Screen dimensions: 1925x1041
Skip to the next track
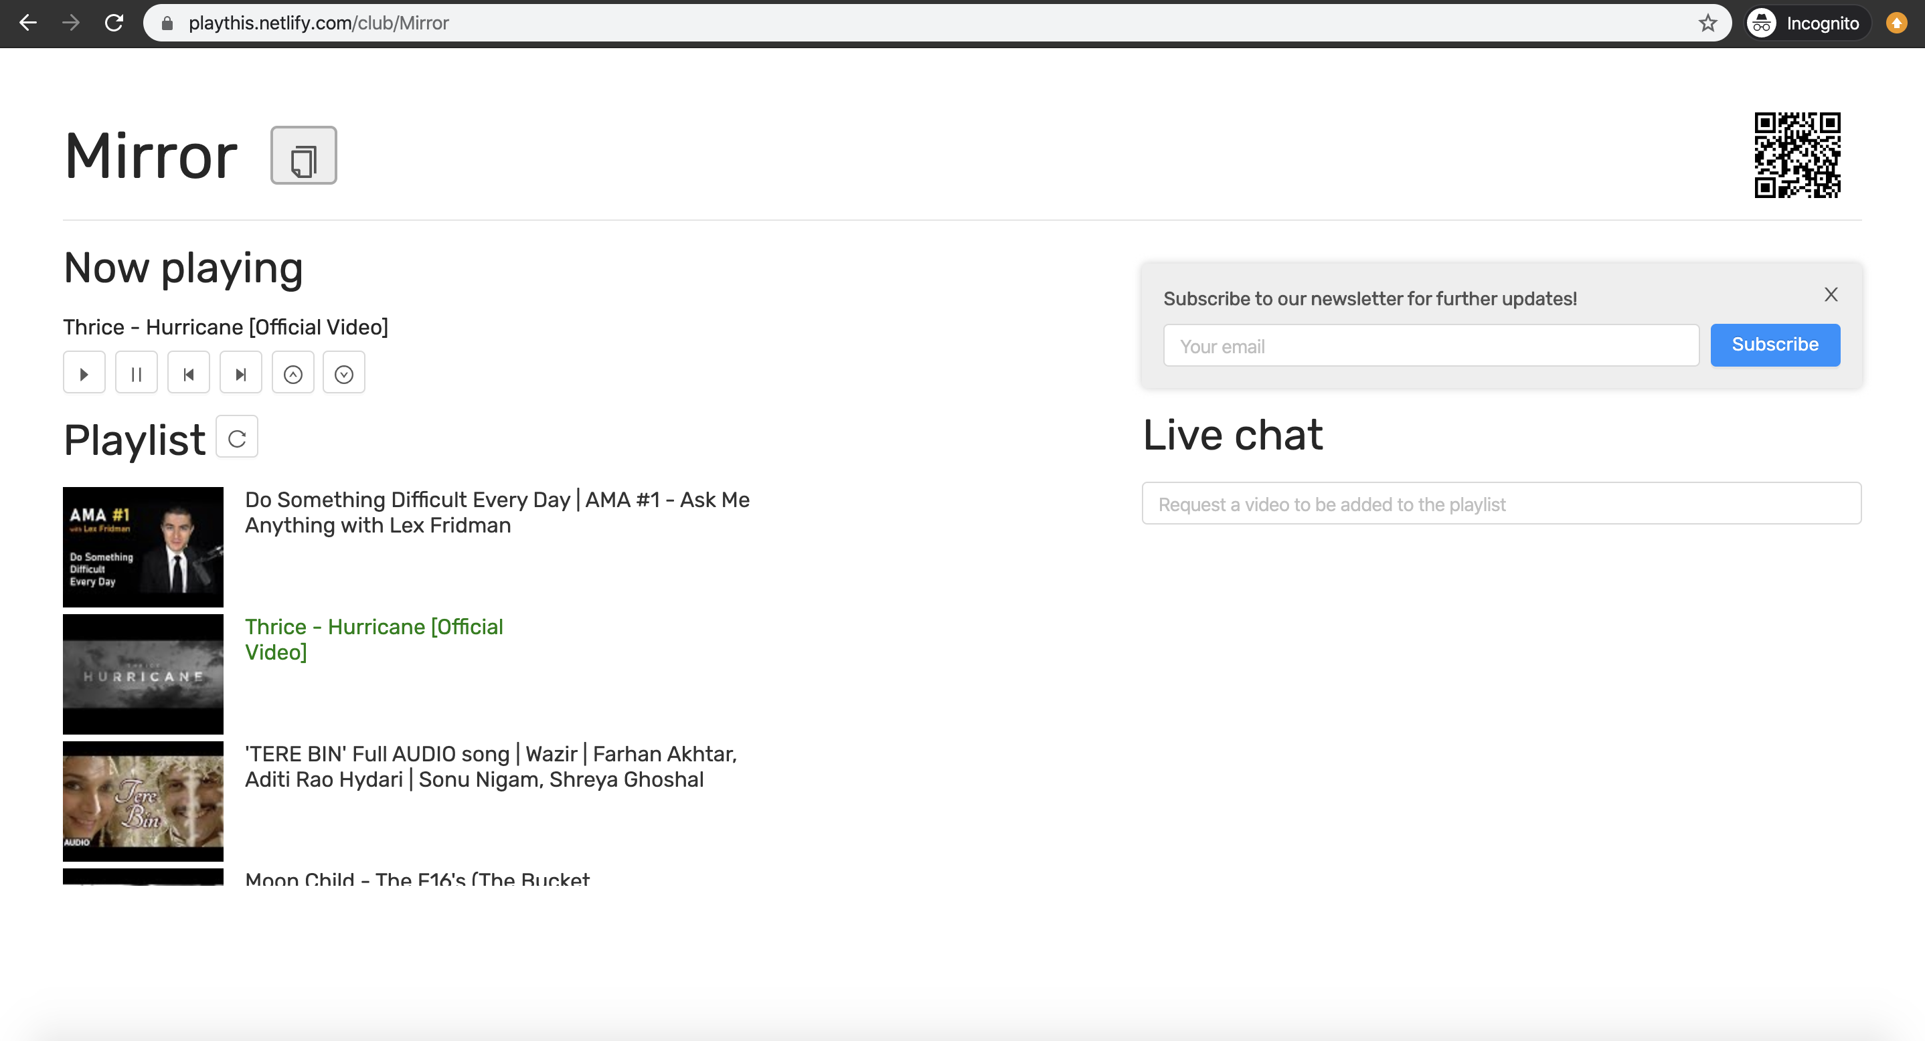241,373
